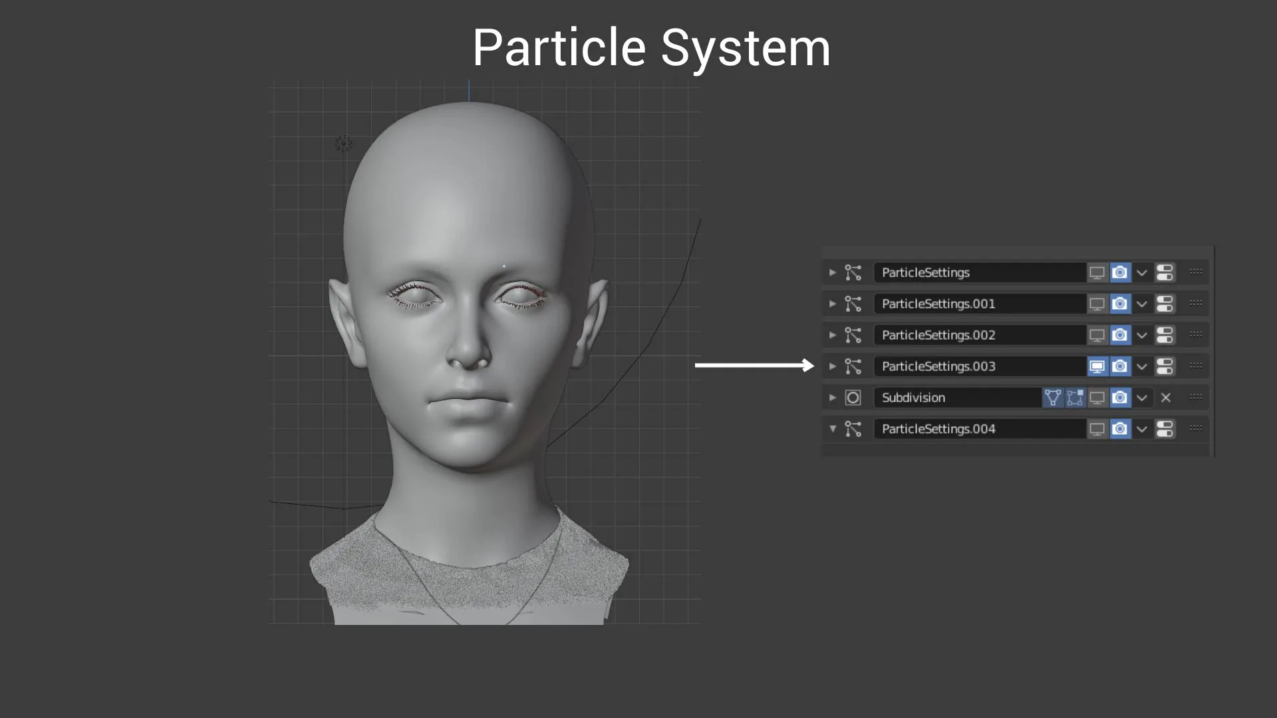Collapse the ParticleSettings.004 modifier panel
The width and height of the screenshot is (1277, 718).
point(832,429)
